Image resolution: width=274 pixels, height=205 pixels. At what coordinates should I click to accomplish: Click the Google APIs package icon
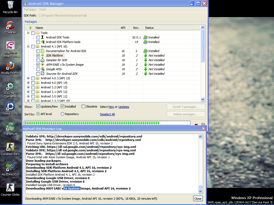43,69
